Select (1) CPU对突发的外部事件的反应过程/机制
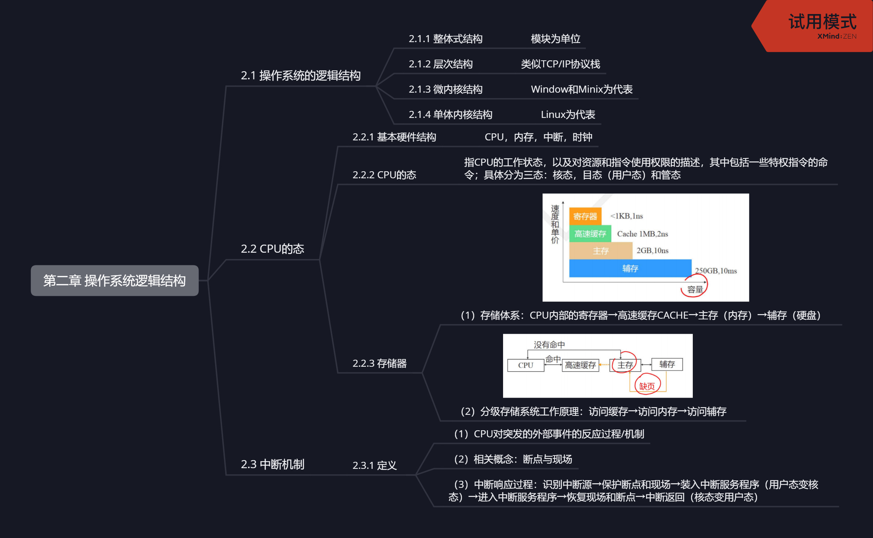873x538 pixels. 549,434
